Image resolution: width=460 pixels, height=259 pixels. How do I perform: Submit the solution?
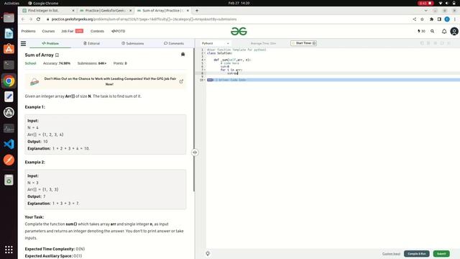coord(441,254)
